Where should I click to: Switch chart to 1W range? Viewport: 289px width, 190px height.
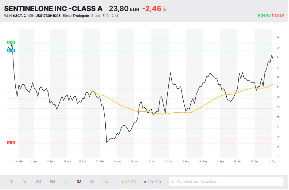point(24,181)
